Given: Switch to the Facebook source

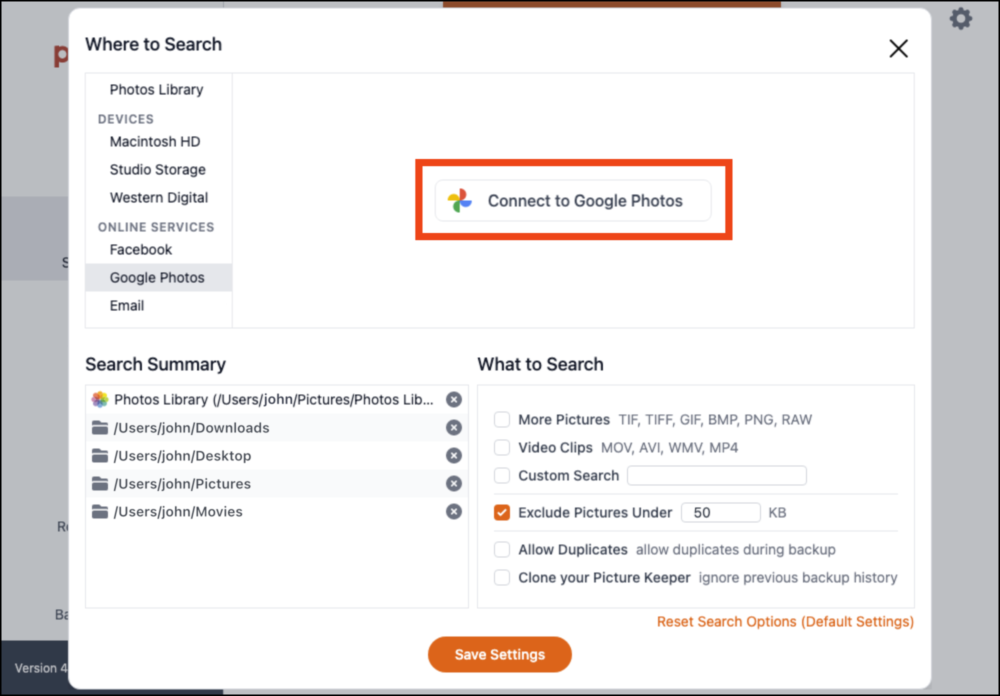Looking at the screenshot, I should pyautogui.click(x=140, y=249).
